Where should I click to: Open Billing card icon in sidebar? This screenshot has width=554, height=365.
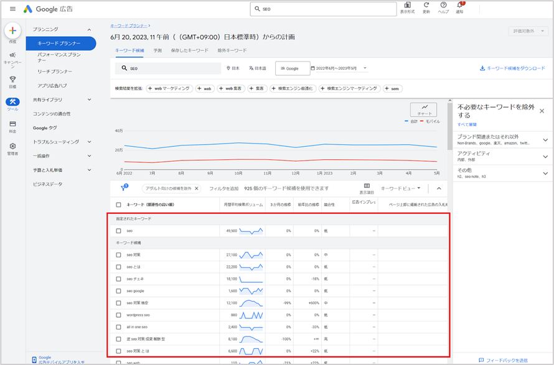tap(12, 124)
